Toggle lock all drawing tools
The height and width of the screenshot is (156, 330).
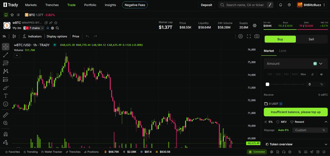[5, 142]
